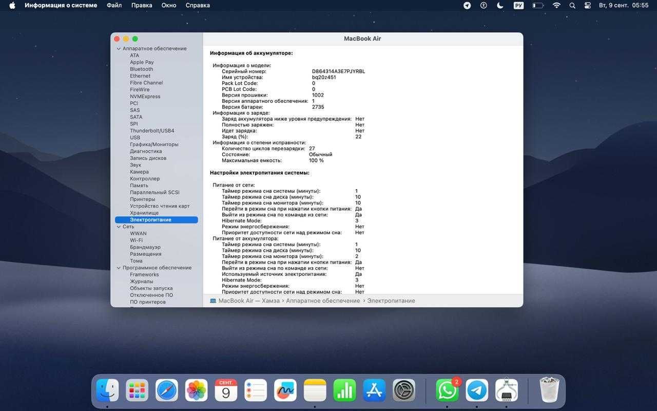This screenshot has height=411, width=657.
Task: Select Wi-Fi under Сеть in the sidebar
Action: [x=136, y=240]
